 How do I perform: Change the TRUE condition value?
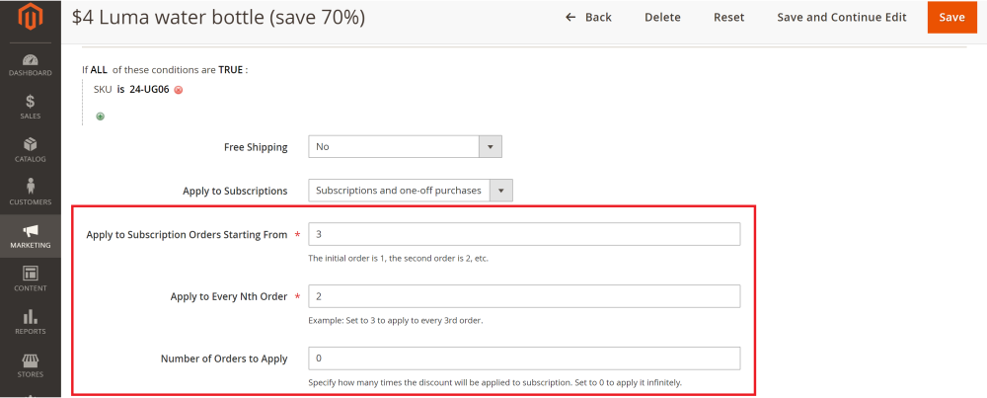(x=230, y=70)
